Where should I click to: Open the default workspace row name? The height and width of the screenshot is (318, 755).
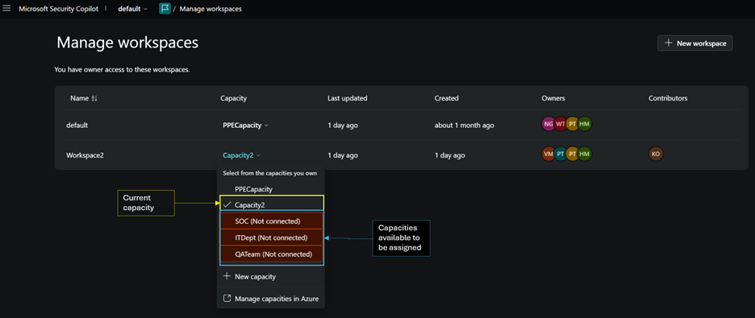pos(77,126)
